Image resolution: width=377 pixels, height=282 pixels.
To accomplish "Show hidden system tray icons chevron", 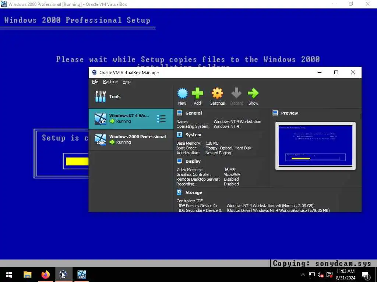I will coord(303,275).
